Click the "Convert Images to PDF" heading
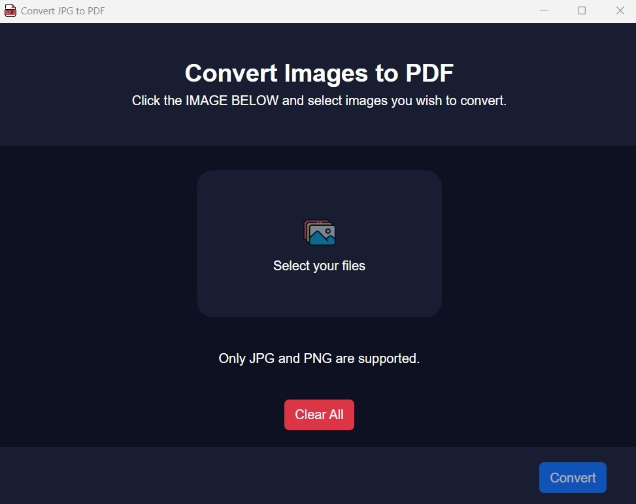Screen dimensions: 636x504 pos(319,73)
